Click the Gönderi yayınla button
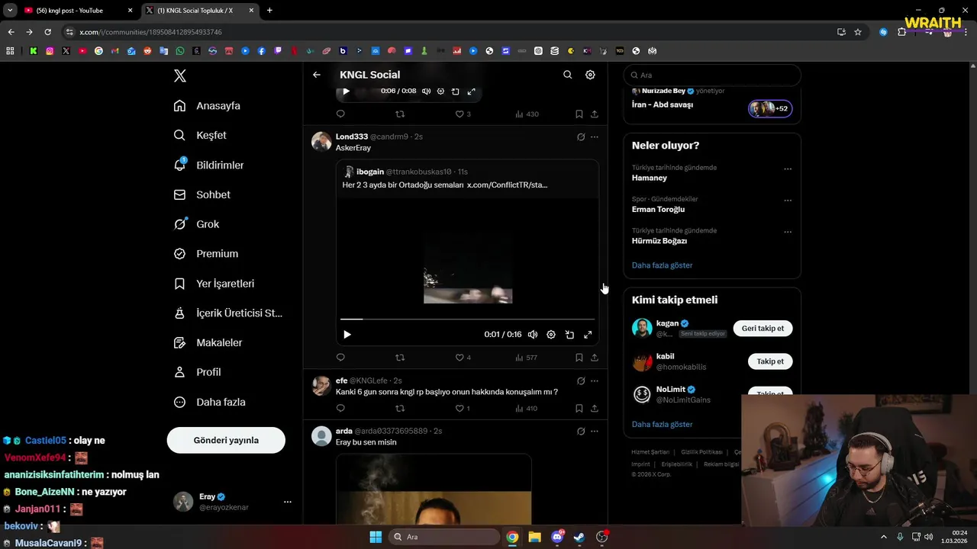 [x=226, y=440]
